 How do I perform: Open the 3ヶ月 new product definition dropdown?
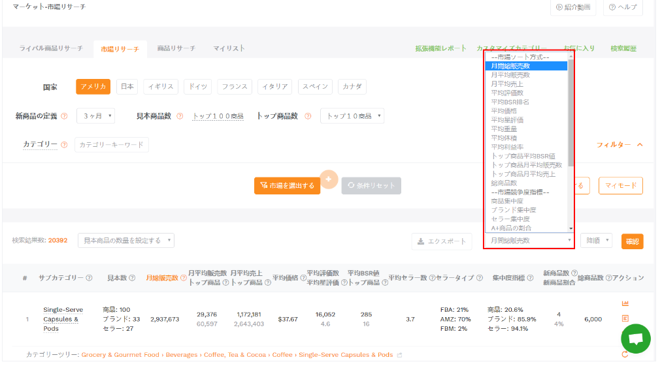coord(95,116)
